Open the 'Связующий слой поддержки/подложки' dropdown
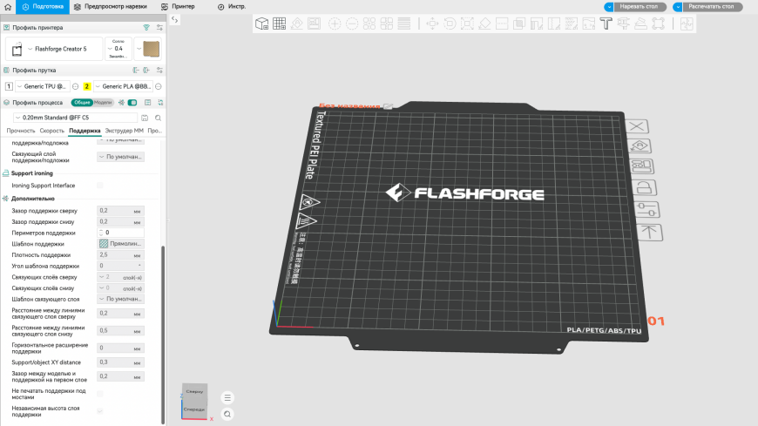The width and height of the screenshot is (758, 426). 120,157
